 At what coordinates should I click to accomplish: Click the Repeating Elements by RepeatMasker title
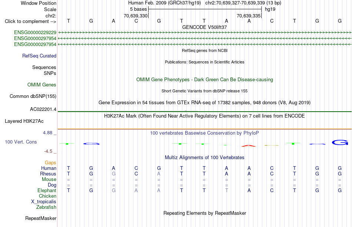[205, 213]
